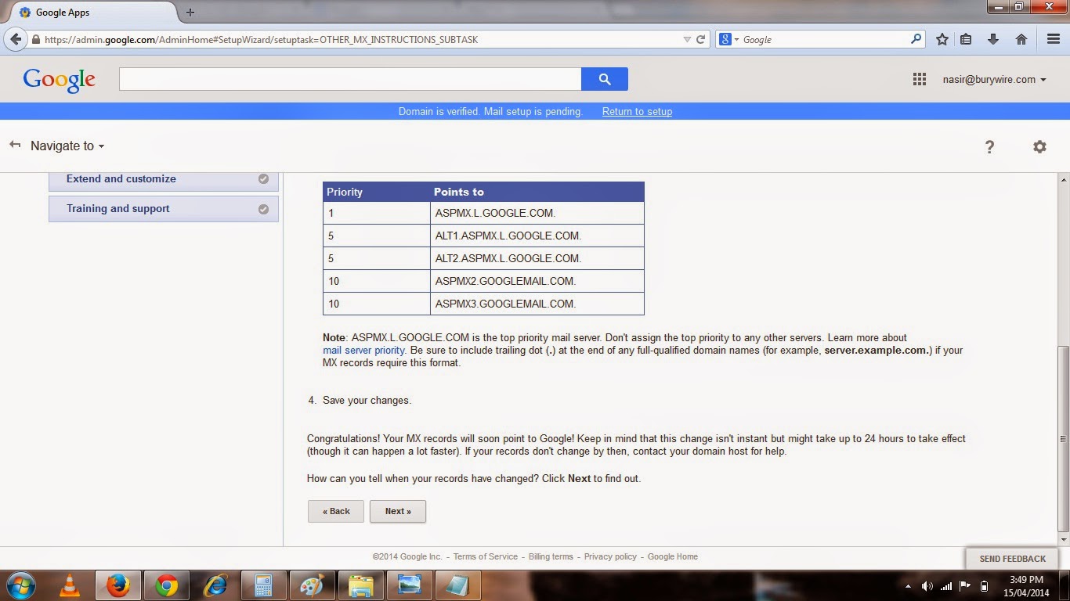Open the Firefox hamburger menu

click(1053, 39)
